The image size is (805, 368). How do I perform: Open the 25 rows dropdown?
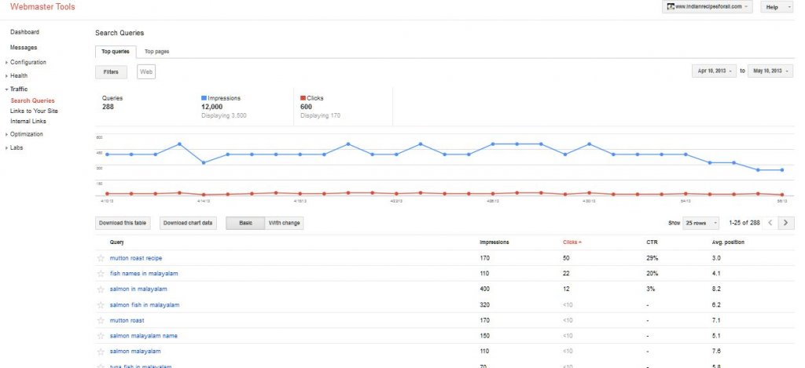(x=702, y=223)
